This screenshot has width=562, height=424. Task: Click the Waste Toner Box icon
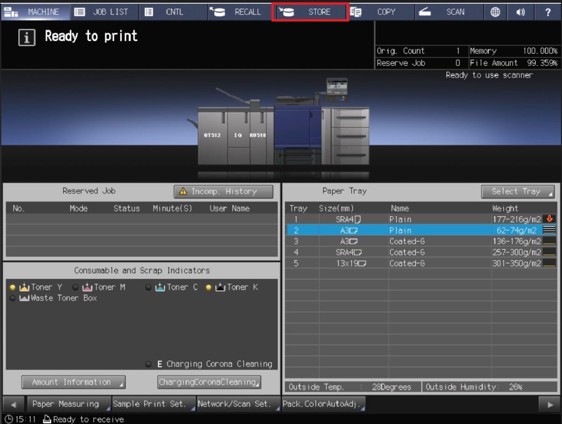pos(24,298)
